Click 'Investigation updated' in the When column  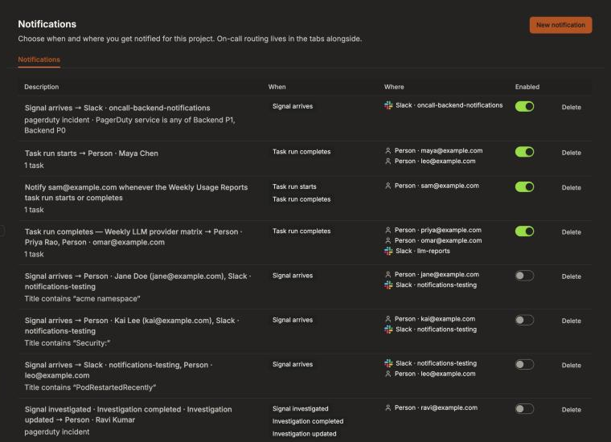(304, 433)
